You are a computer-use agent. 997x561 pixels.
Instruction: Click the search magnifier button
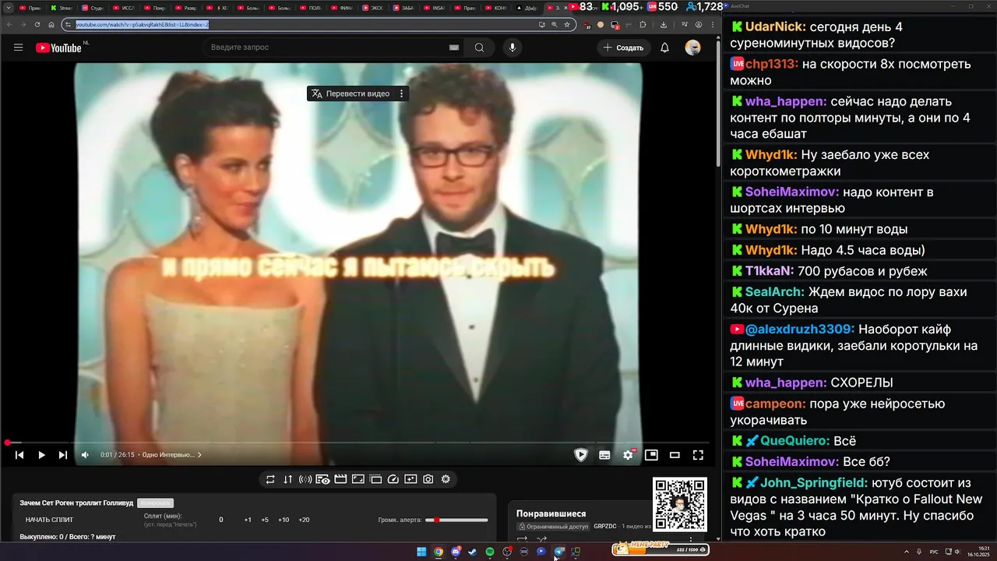point(479,48)
